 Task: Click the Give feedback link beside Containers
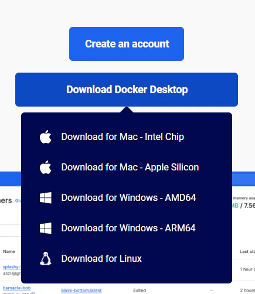(18, 201)
